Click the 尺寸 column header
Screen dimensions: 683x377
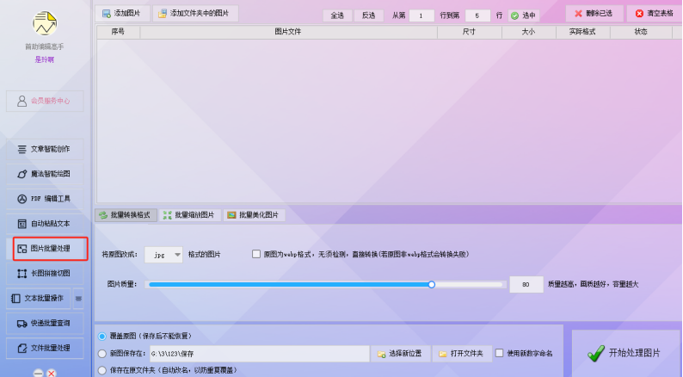click(x=469, y=32)
